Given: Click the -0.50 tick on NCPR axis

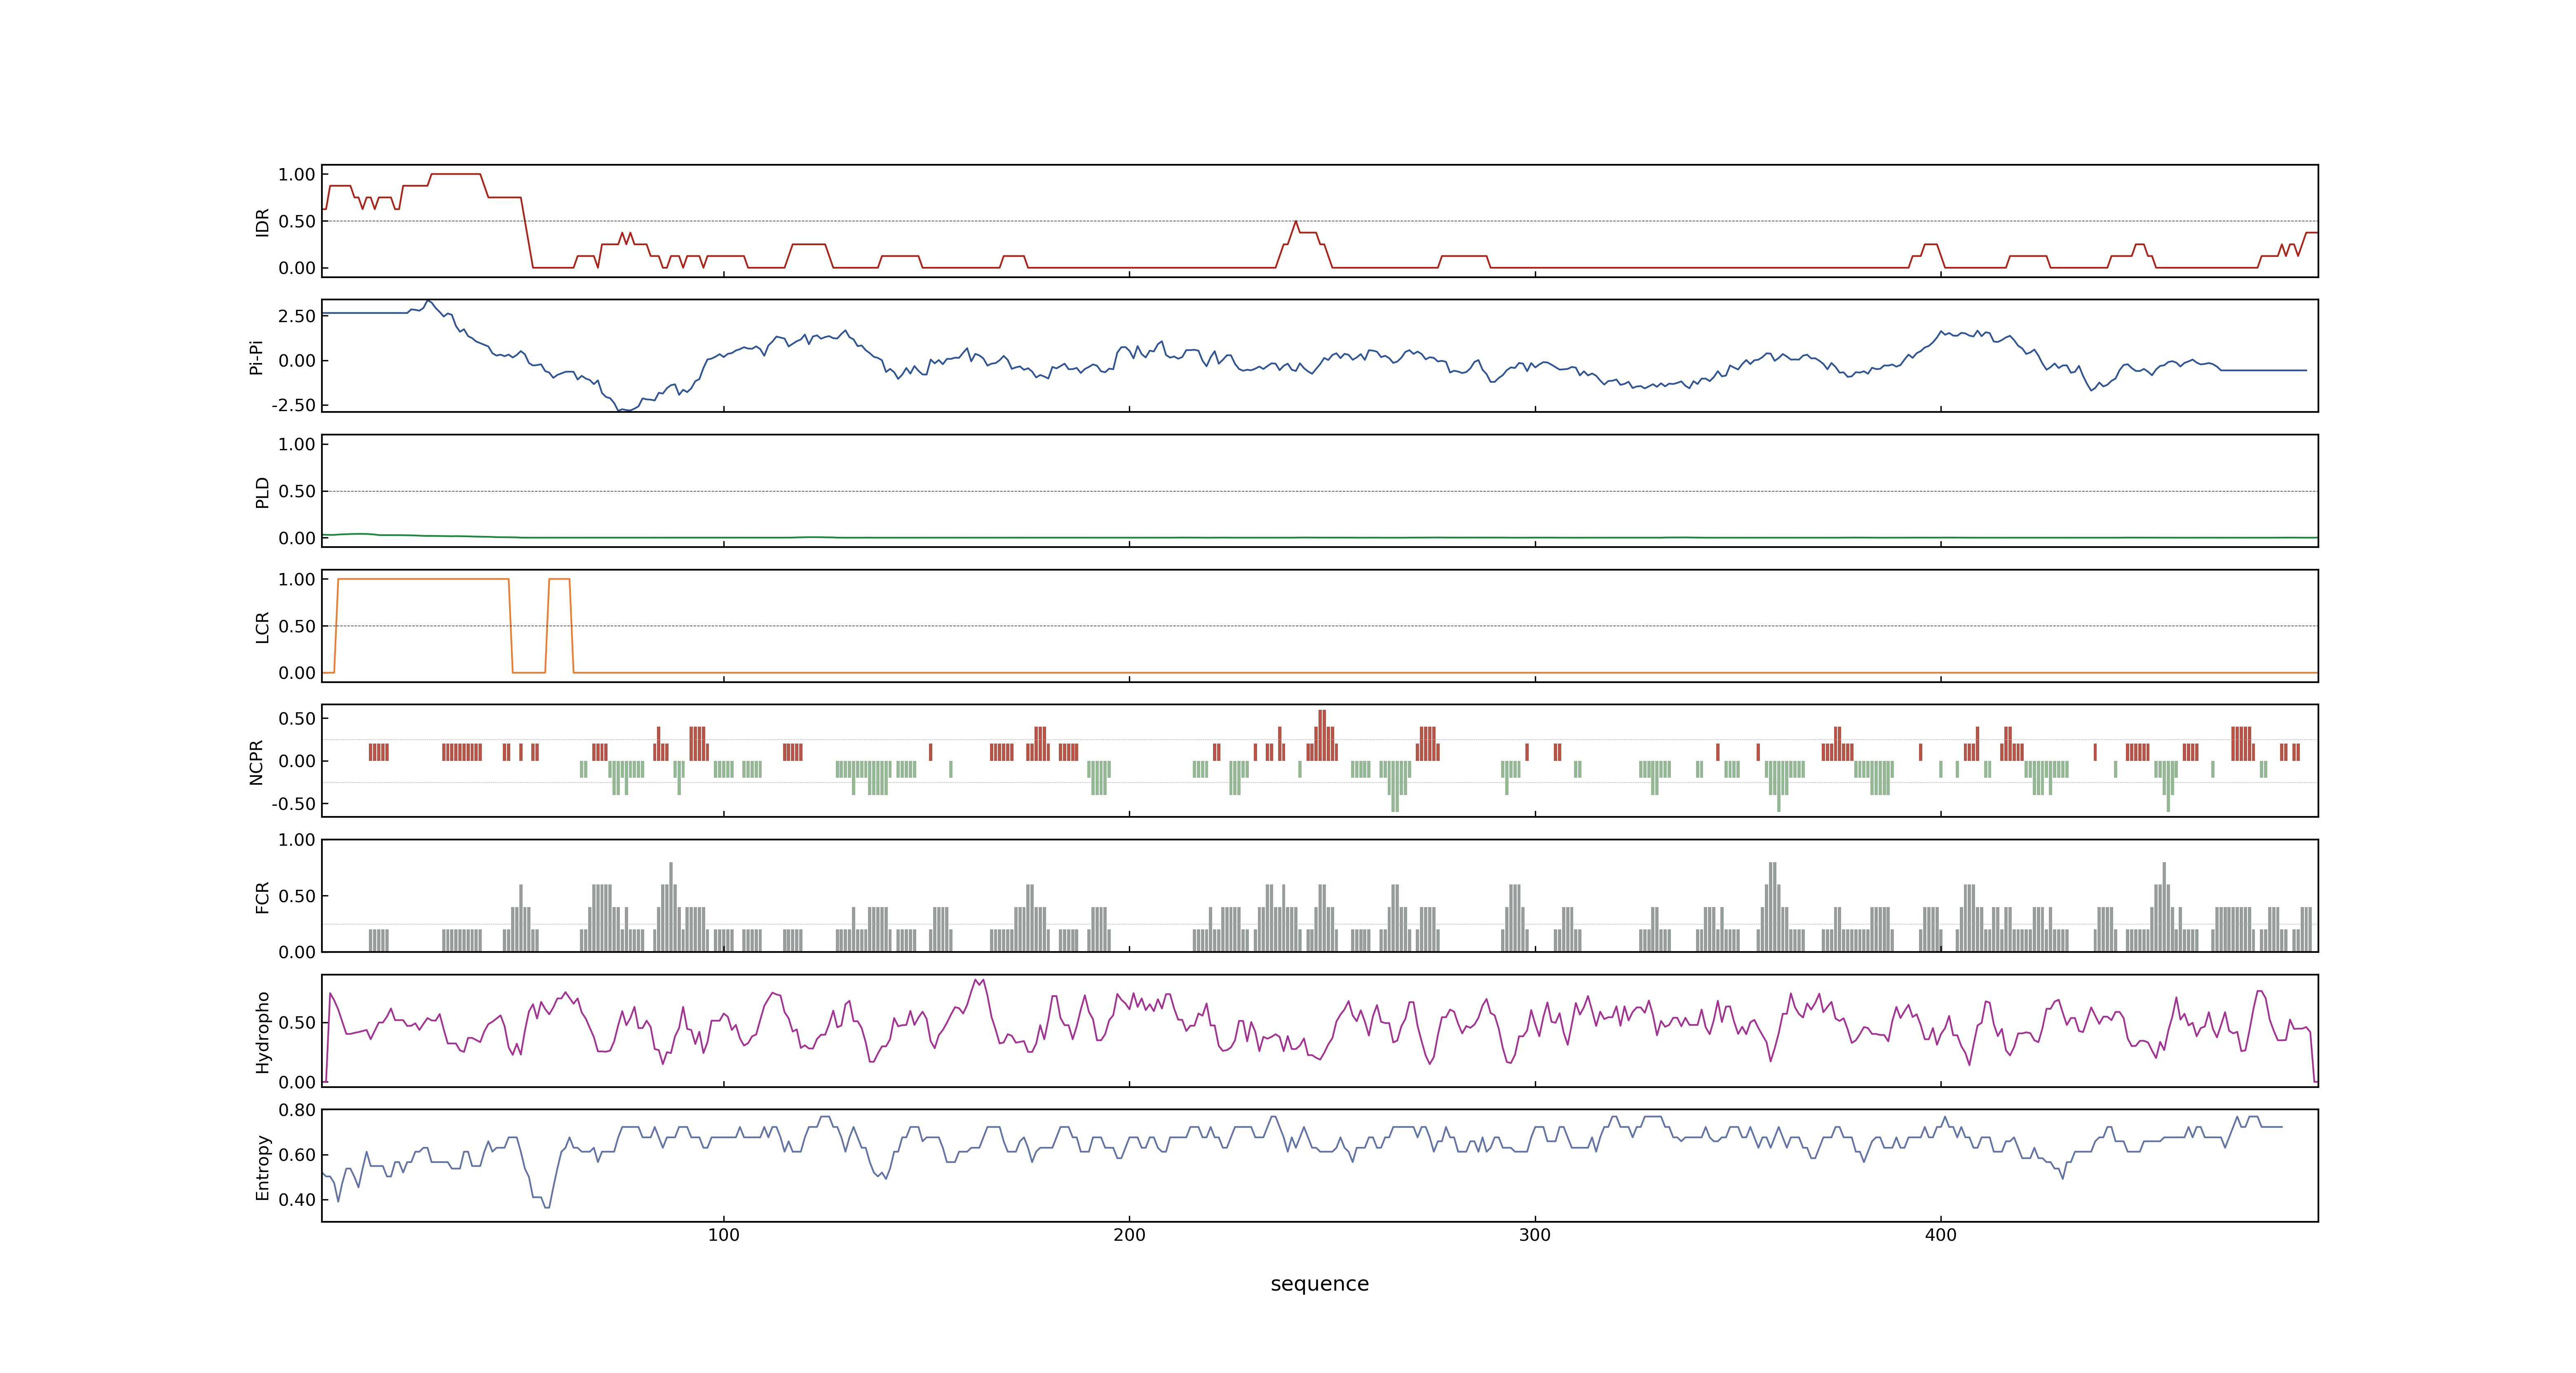Looking at the screenshot, I should [x=293, y=803].
